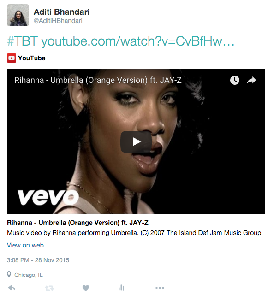The image size is (274, 300).
Task: Play the Rihanna Umbrella video
Action: (136, 142)
